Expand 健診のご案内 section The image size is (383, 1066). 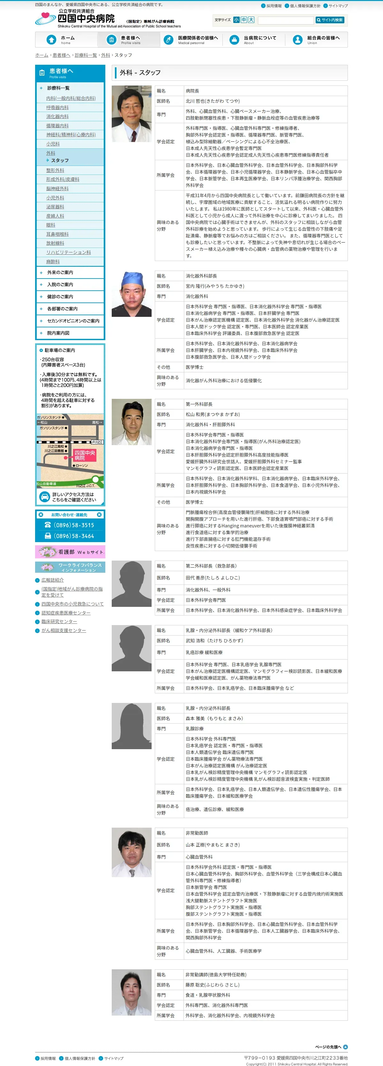tap(71, 297)
